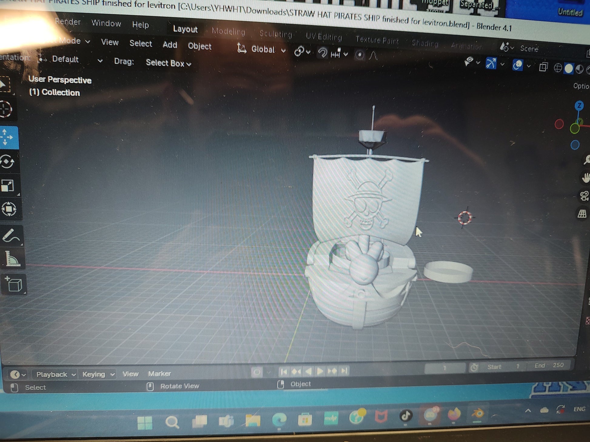Screen dimensions: 590x442
Task: Click the End frame field showing 250
Action: click(x=549, y=365)
